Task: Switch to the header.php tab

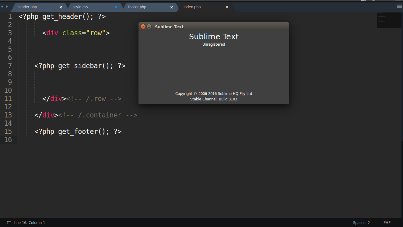Action: click(x=27, y=7)
